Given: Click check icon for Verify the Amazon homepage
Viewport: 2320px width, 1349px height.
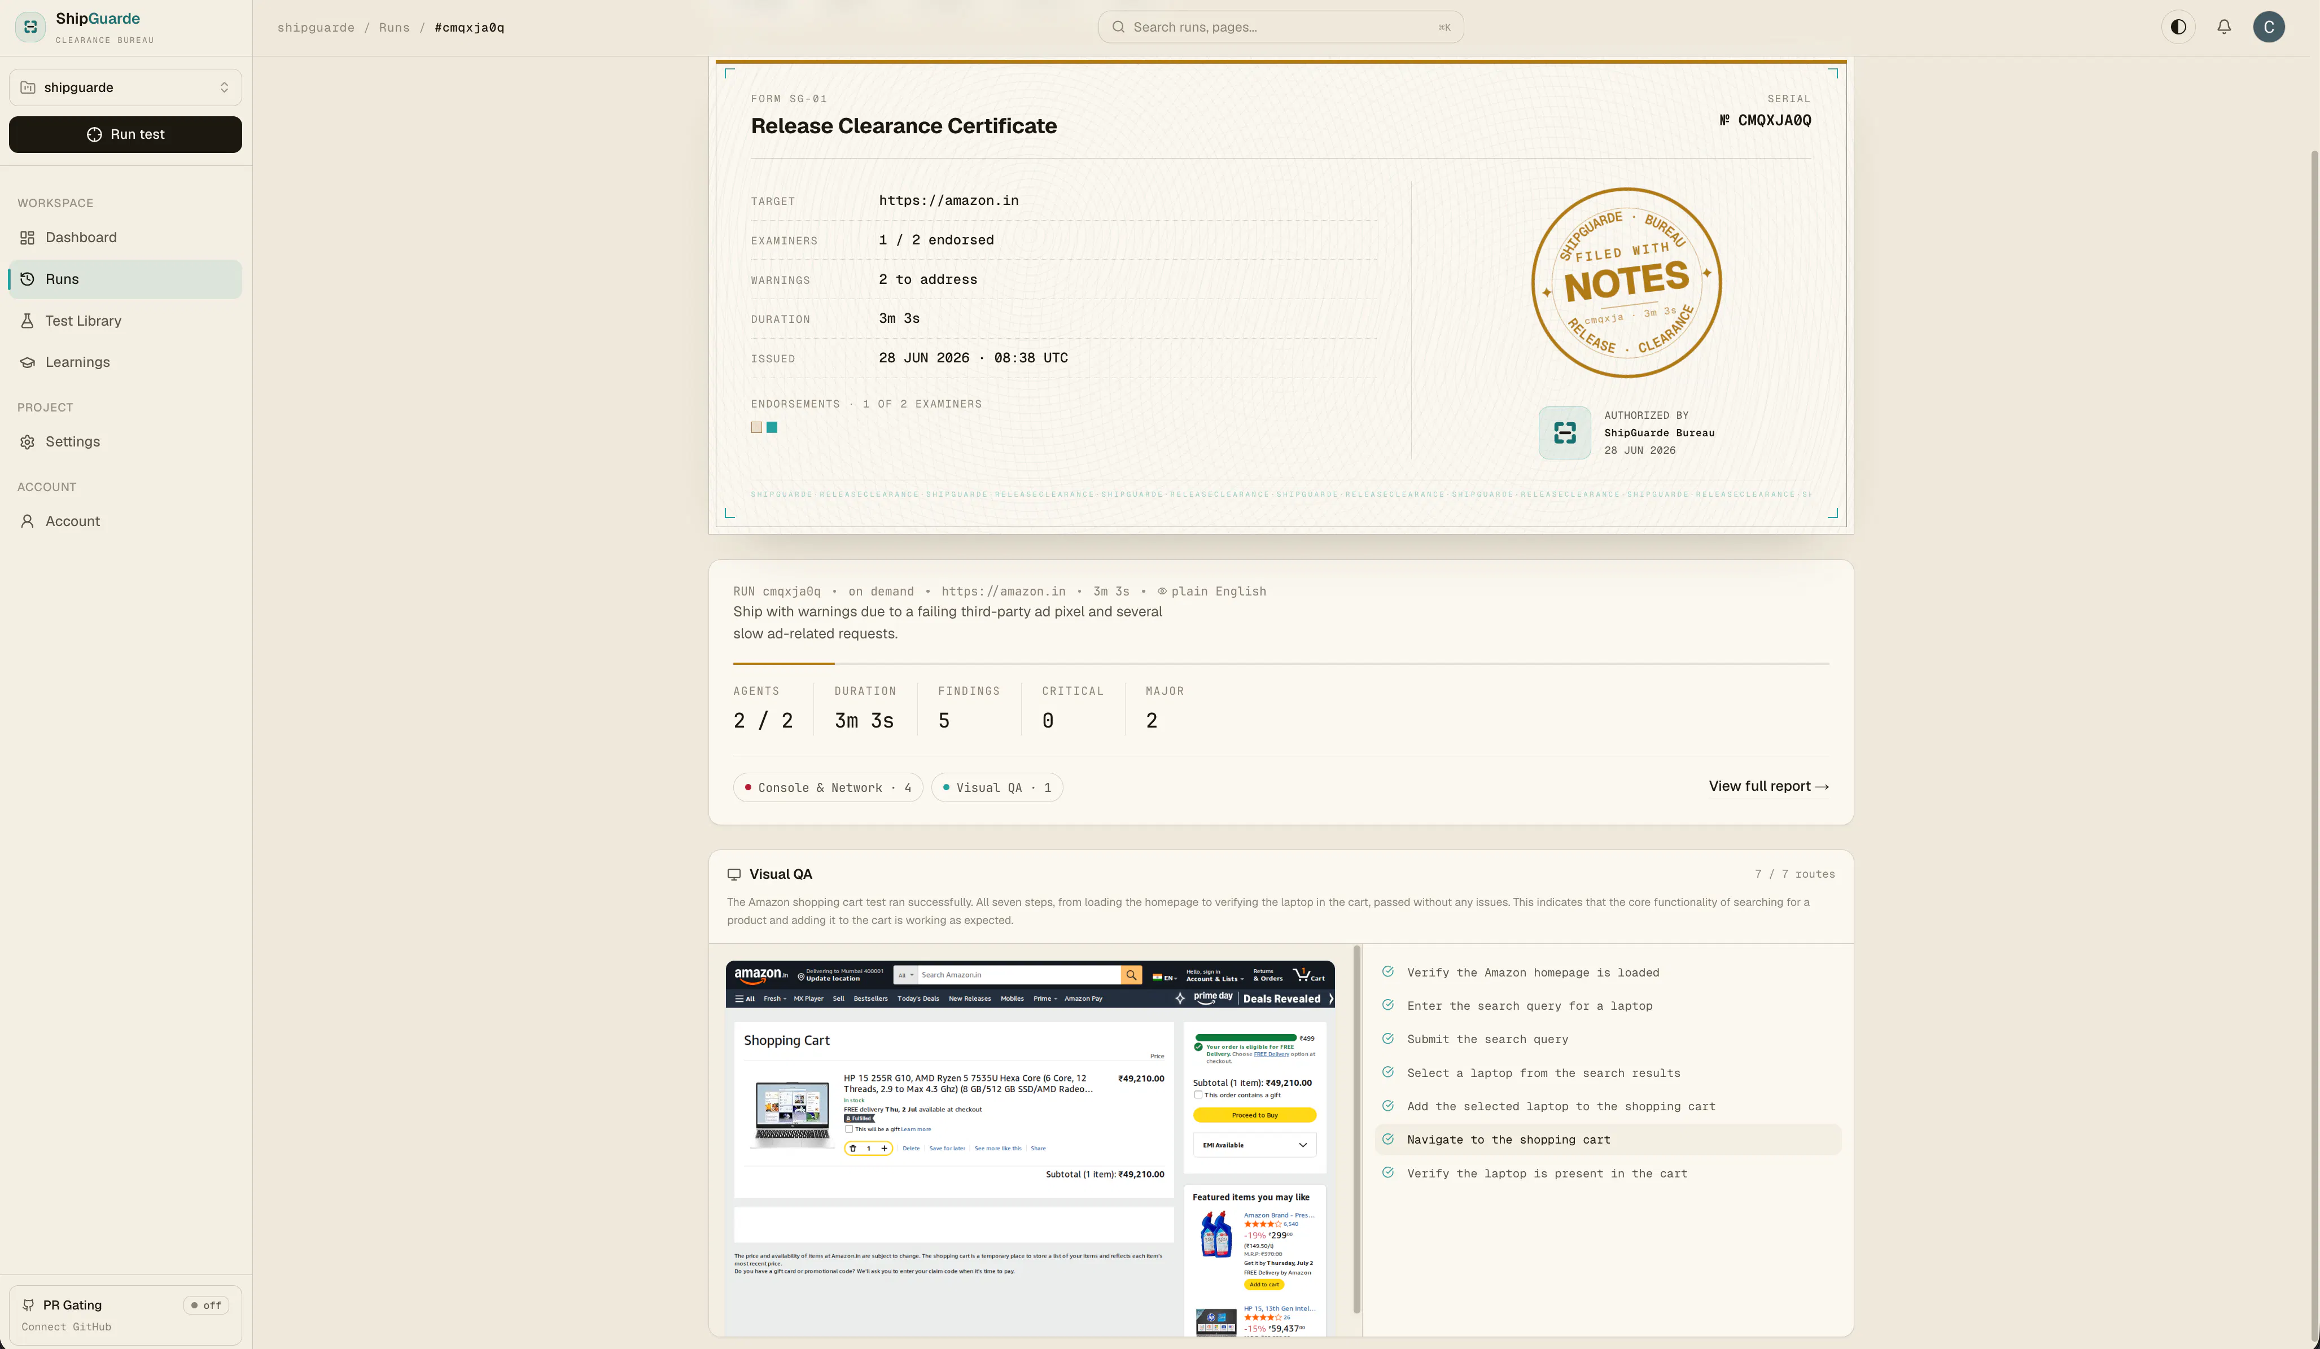Looking at the screenshot, I should [1387, 971].
